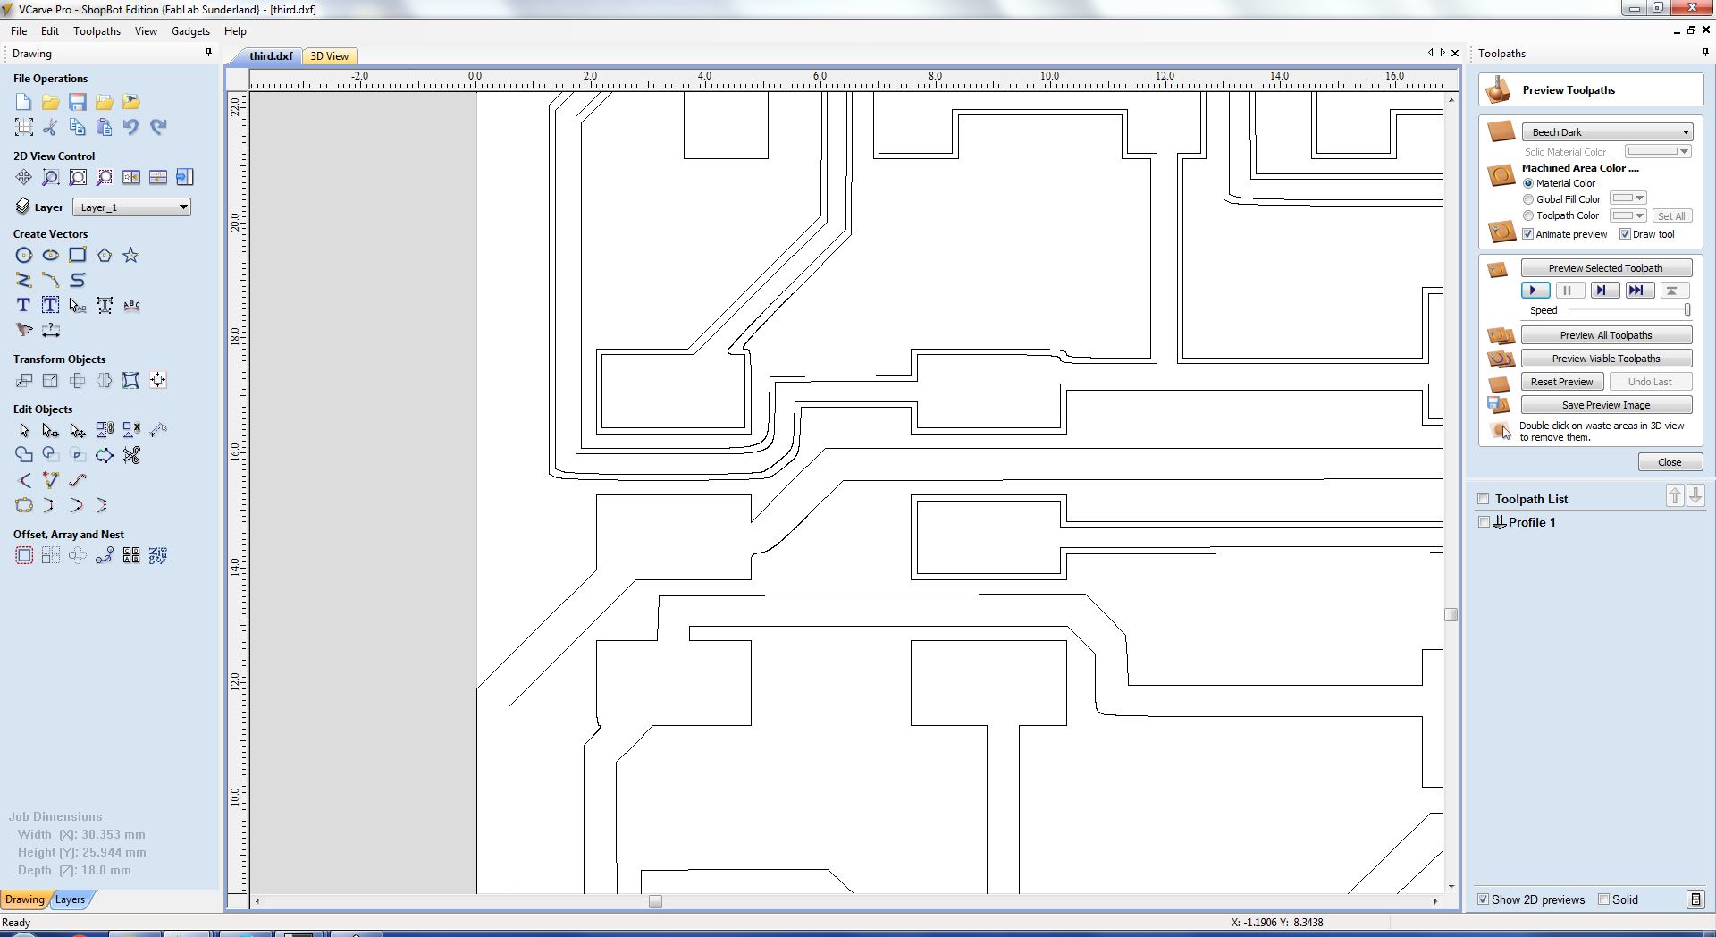Check the Profile 1 toolpath checkbox
1716x937 pixels.
click(x=1485, y=522)
